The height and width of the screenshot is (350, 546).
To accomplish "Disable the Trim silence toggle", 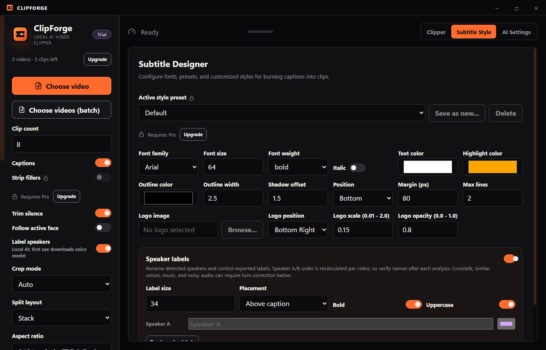I will point(103,213).
